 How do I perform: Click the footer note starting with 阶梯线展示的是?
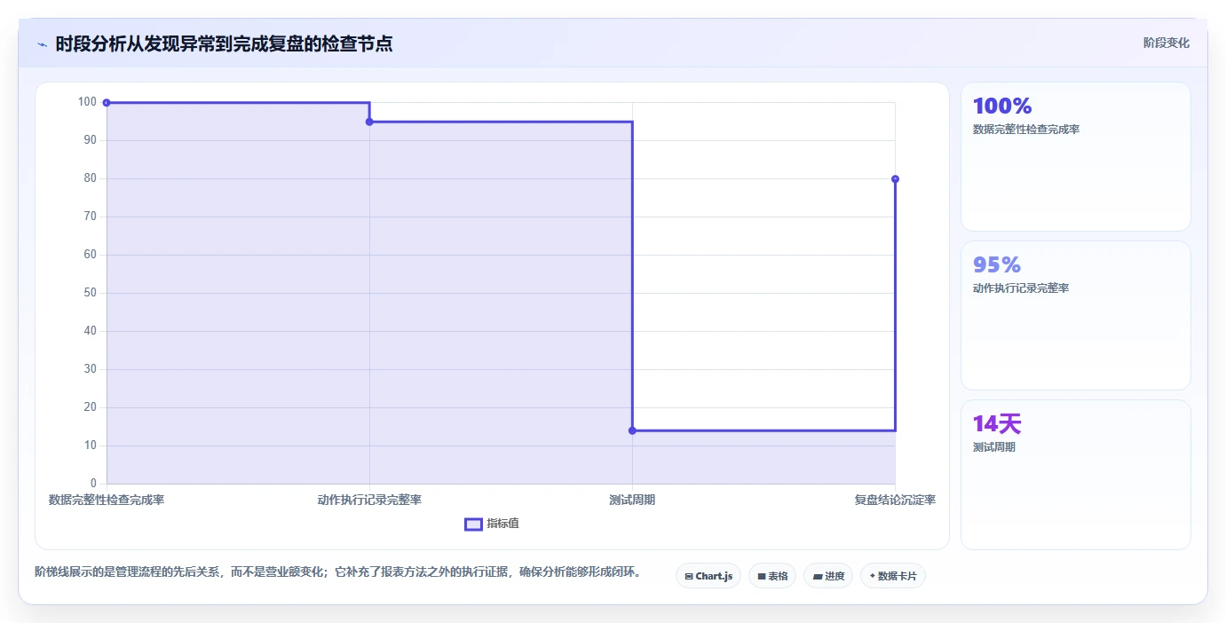(338, 572)
